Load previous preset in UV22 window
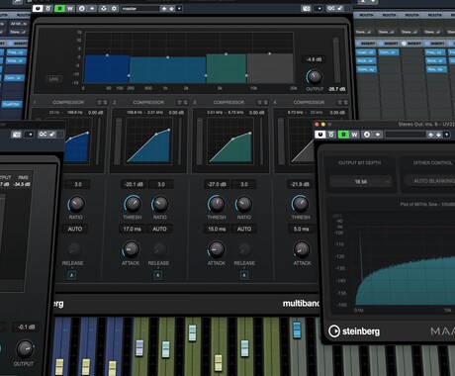The image size is (455, 376). [430, 135]
